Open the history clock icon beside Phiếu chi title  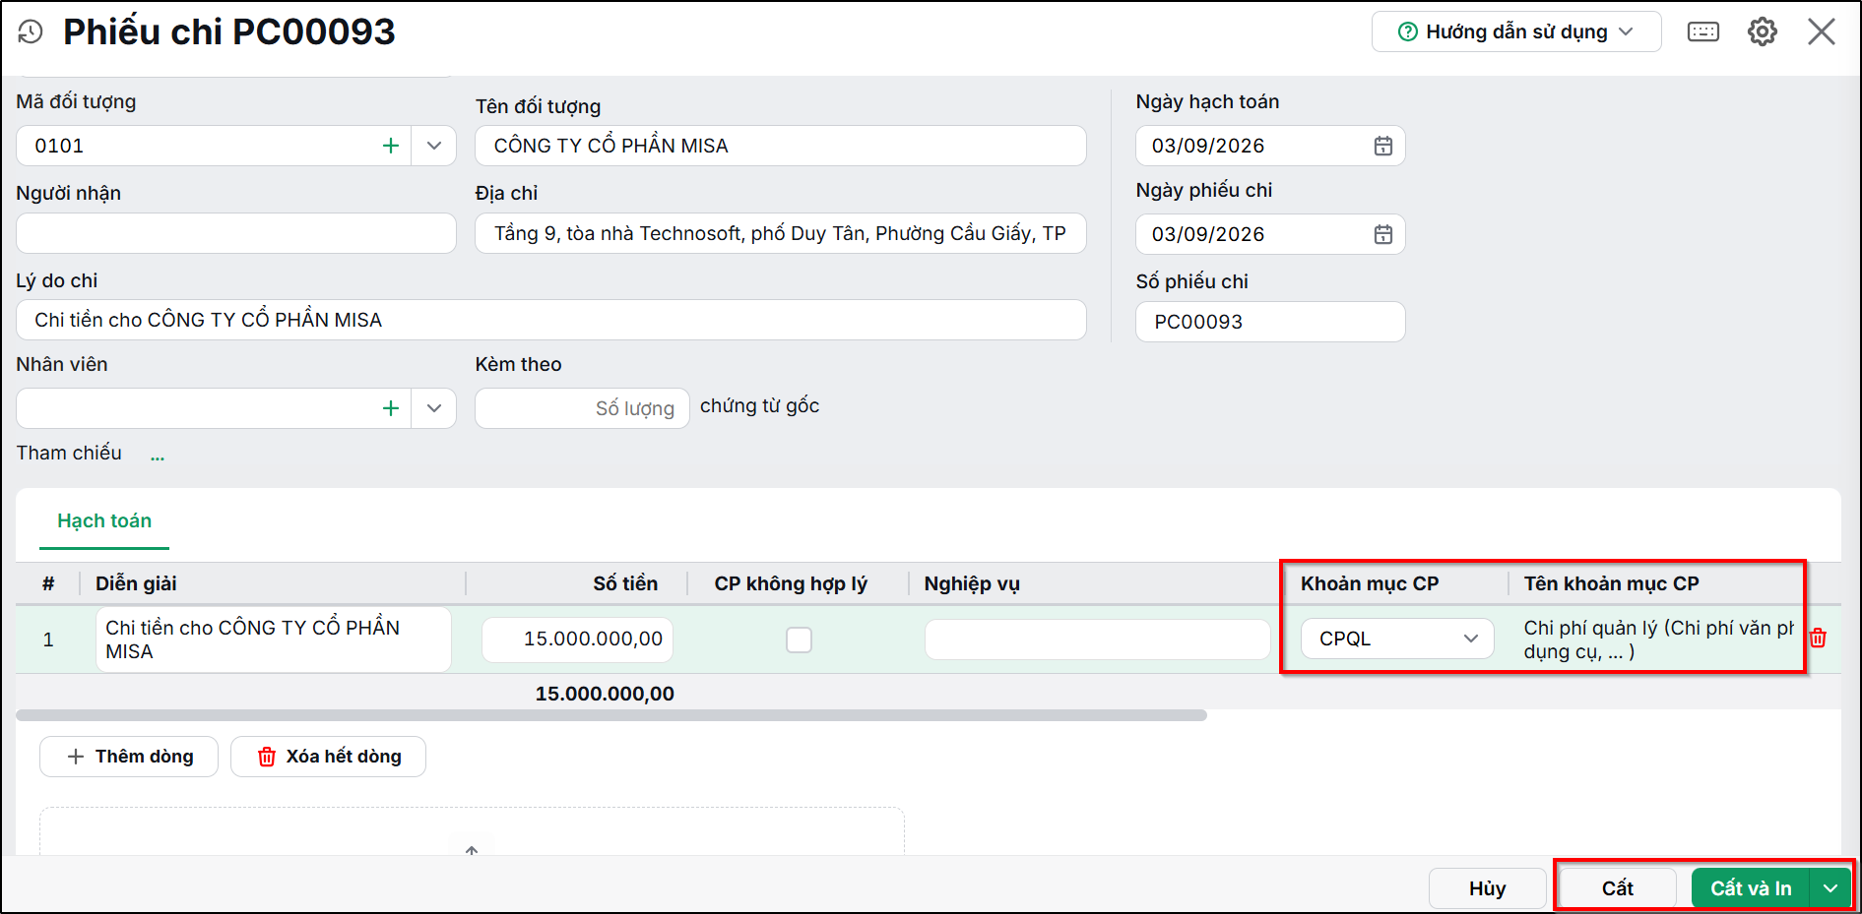tap(31, 32)
